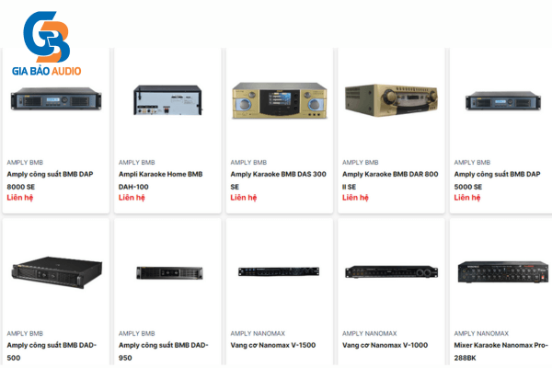Click the Gia Bảo Audio logo
The width and height of the screenshot is (552, 368).
point(47,43)
